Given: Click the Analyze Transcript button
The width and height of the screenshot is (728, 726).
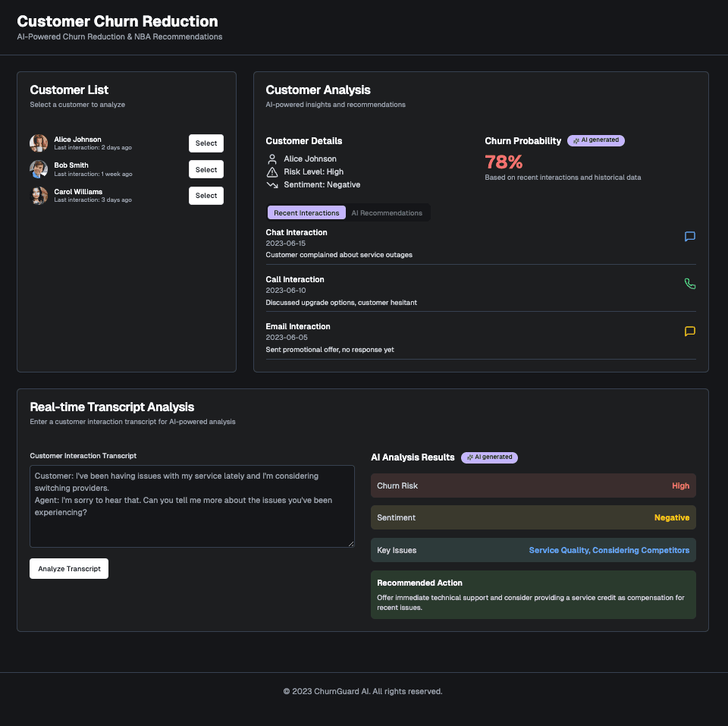Looking at the screenshot, I should [69, 569].
